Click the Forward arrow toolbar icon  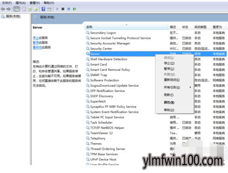8,9
